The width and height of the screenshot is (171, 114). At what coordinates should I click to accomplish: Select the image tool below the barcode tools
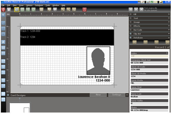(3, 61)
